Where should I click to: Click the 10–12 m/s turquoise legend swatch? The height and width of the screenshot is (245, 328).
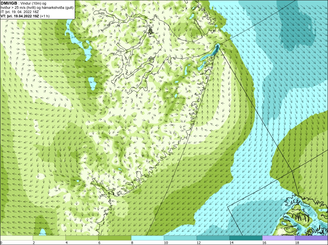click(x=180, y=238)
